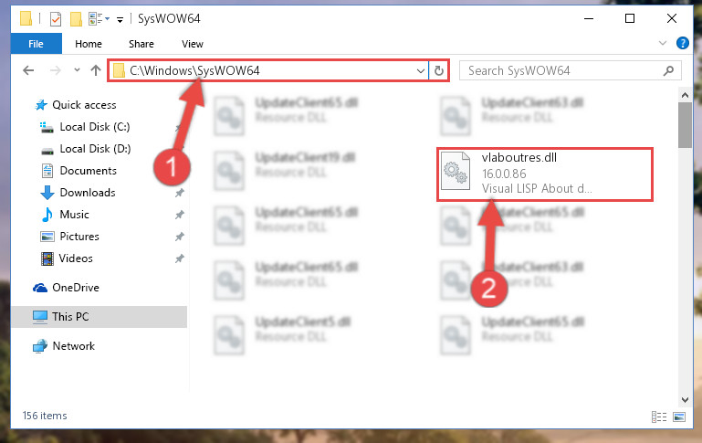Open the Customize Quick Access Toolbar dropdown

120,20
